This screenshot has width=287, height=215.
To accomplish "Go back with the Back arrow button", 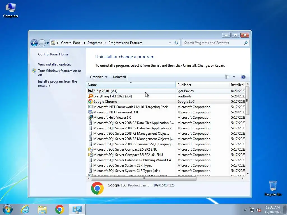I will [34, 43].
